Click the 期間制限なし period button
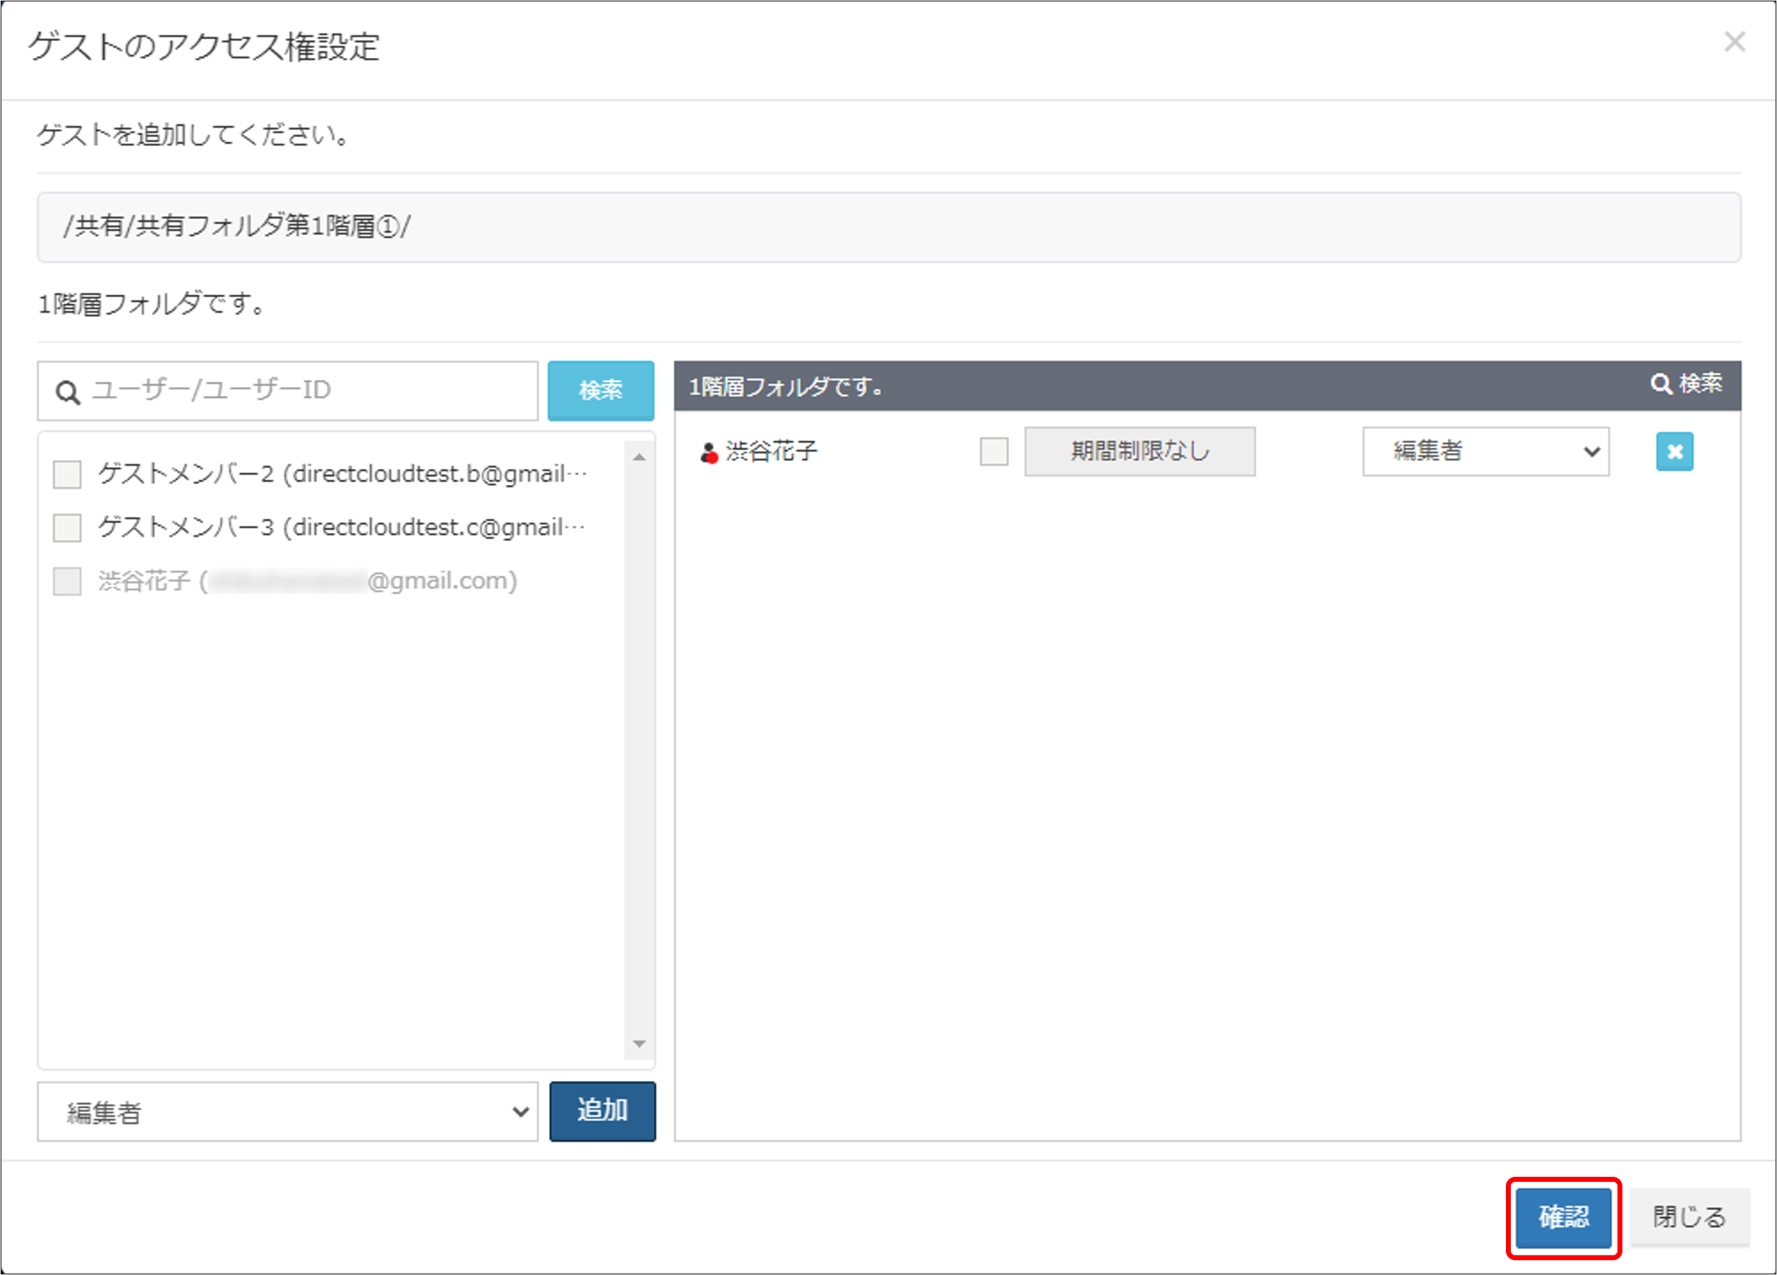 [1139, 451]
